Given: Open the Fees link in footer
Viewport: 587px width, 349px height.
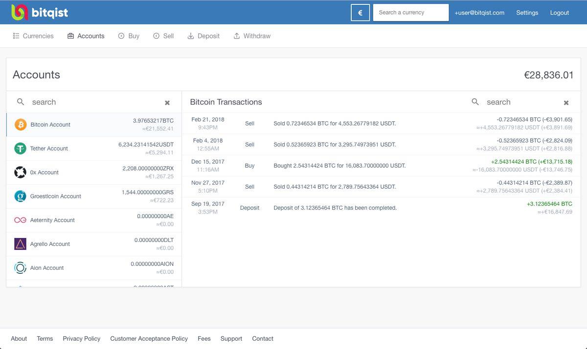Looking at the screenshot, I should tap(204, 339).
